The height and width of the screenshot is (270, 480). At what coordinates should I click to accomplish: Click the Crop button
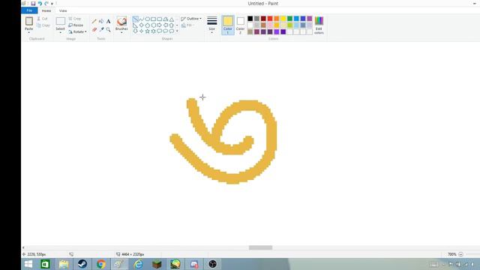tap(75, 19)
